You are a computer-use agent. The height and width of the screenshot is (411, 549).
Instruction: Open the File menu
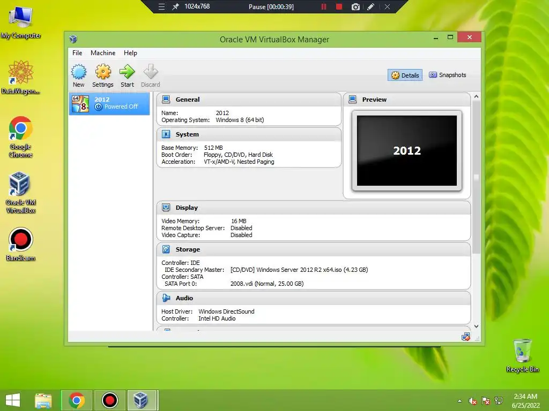[x=77, y=53]
